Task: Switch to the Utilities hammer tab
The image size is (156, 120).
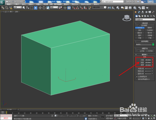Action: pyautogui.click(x=153, y=12)
